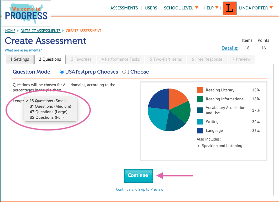Click the Language 23% value

pos(256,131)
